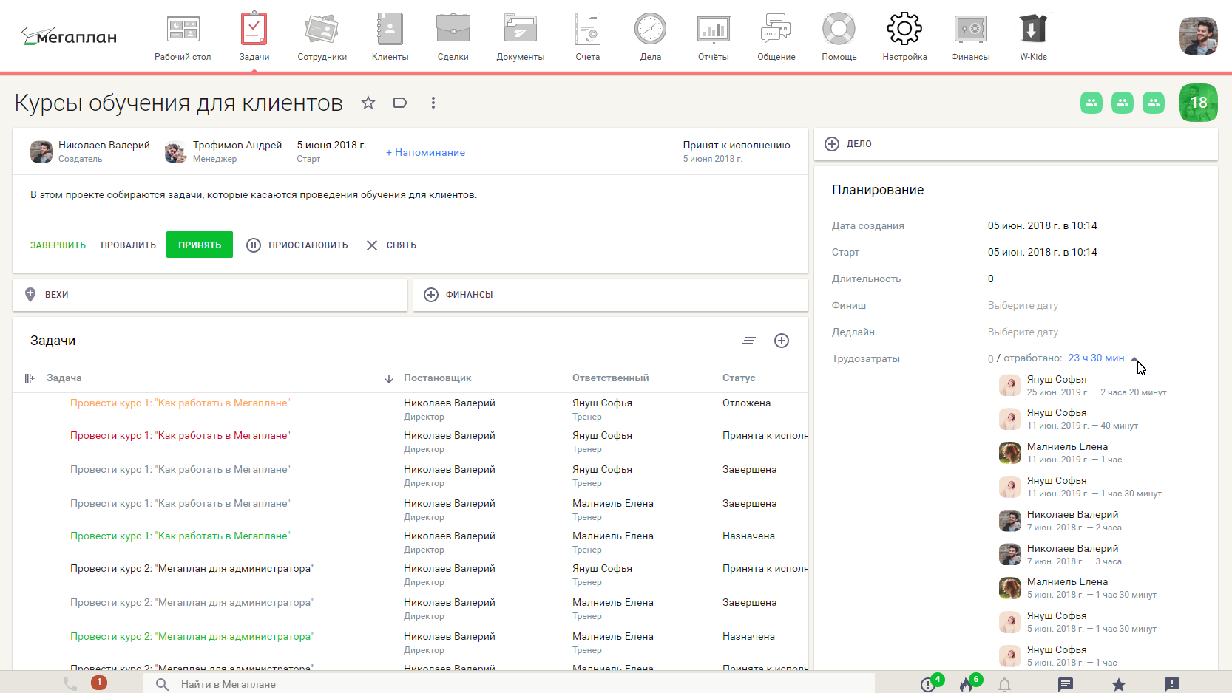
Task: Open the Клиенты section
Action: (390, 37)
